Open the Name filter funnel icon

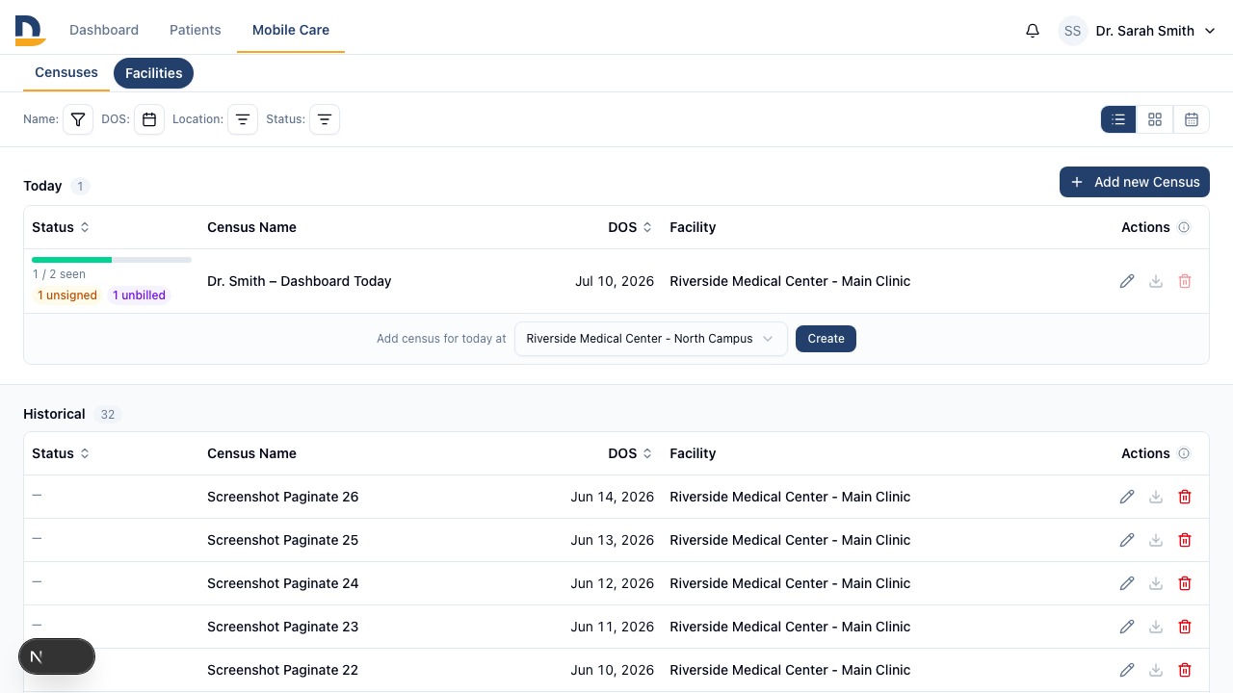(x=78, y=119)
